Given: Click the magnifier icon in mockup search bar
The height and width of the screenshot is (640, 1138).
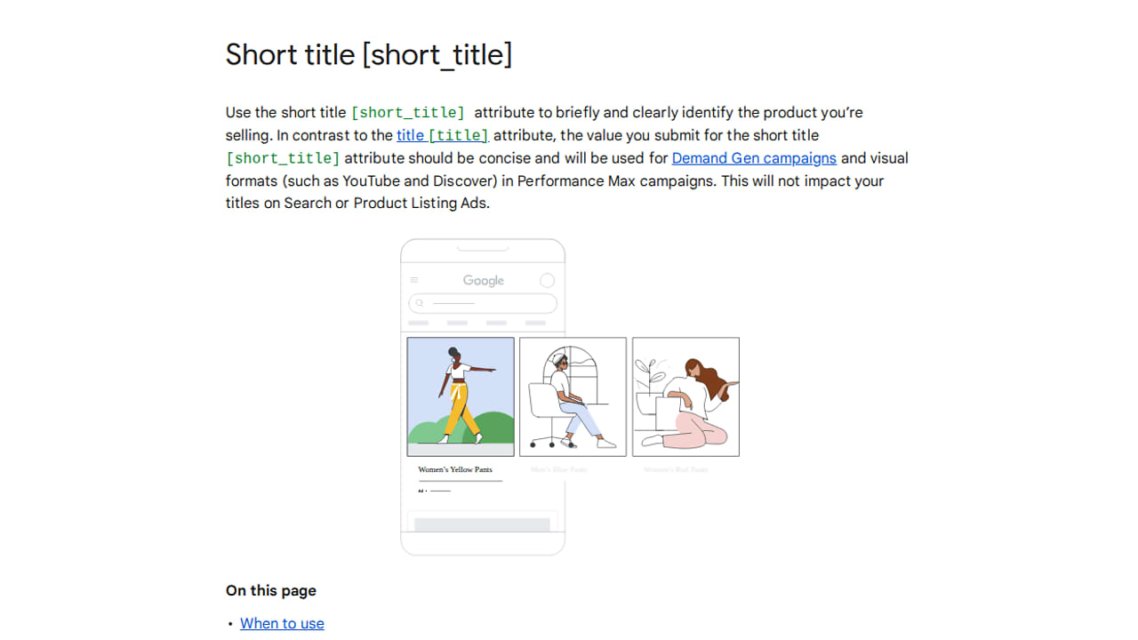Looking at the screenshot, I should click(421, 303).
